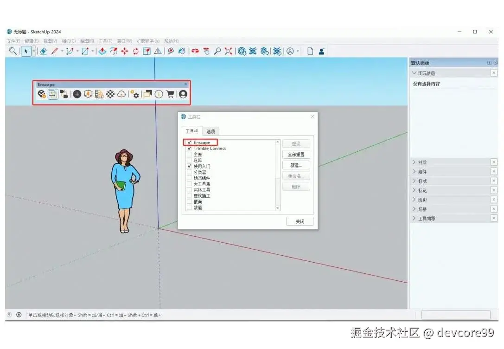Check the 截面 toolbar option
The height and width of the screenshot is (349, 504).
189,201
